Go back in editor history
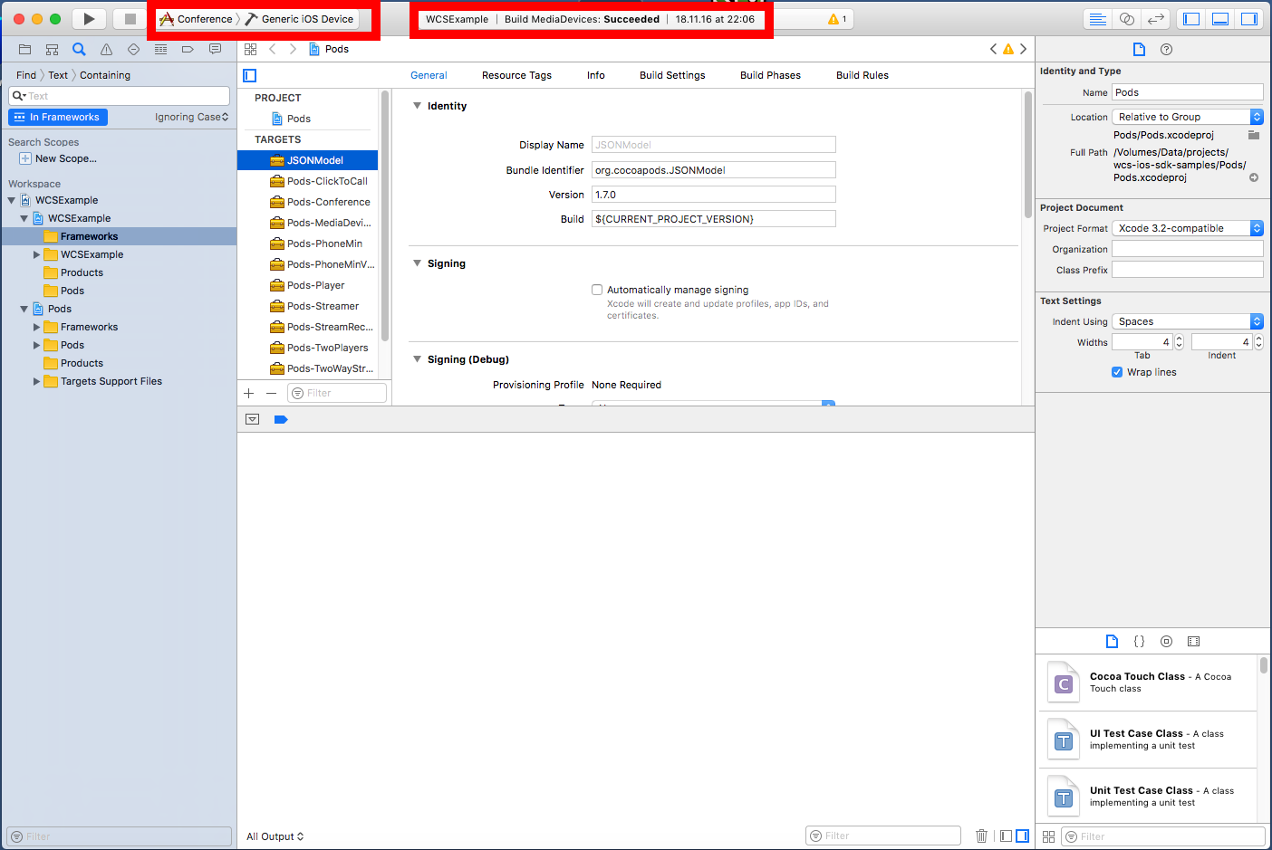The image size is (1272, 850). 272,49
